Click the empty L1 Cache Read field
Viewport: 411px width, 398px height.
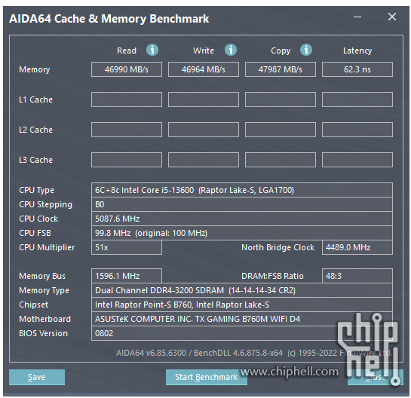pyautogui.click(x=127, y=99)
